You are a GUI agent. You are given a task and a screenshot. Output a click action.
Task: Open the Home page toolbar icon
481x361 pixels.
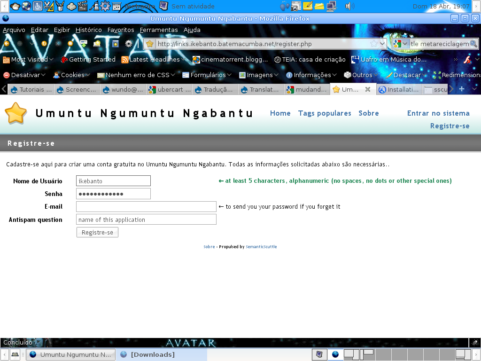tap(70, 44)
